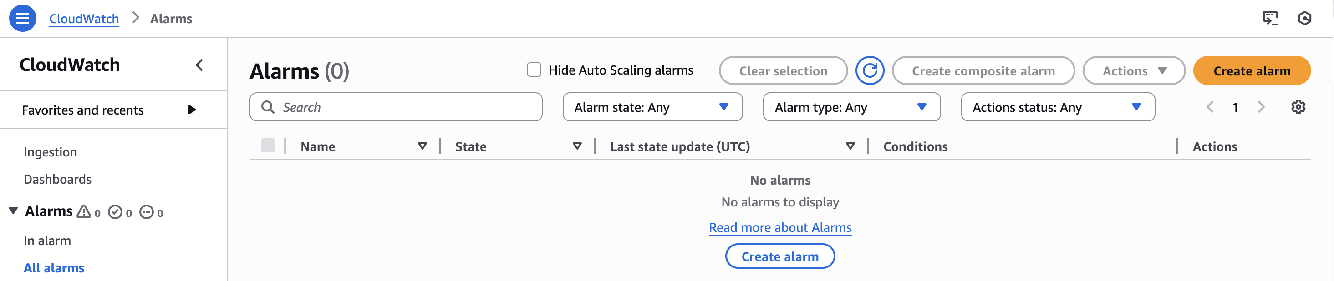
Task: Open the Alarm state filter dropdown
Action: [x=652, y=107]
